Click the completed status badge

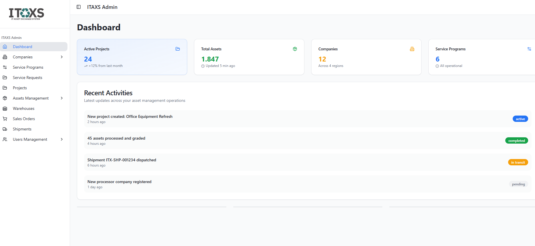point(516,141)
